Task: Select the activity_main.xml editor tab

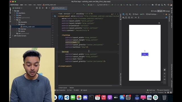Action: [59, 8]
